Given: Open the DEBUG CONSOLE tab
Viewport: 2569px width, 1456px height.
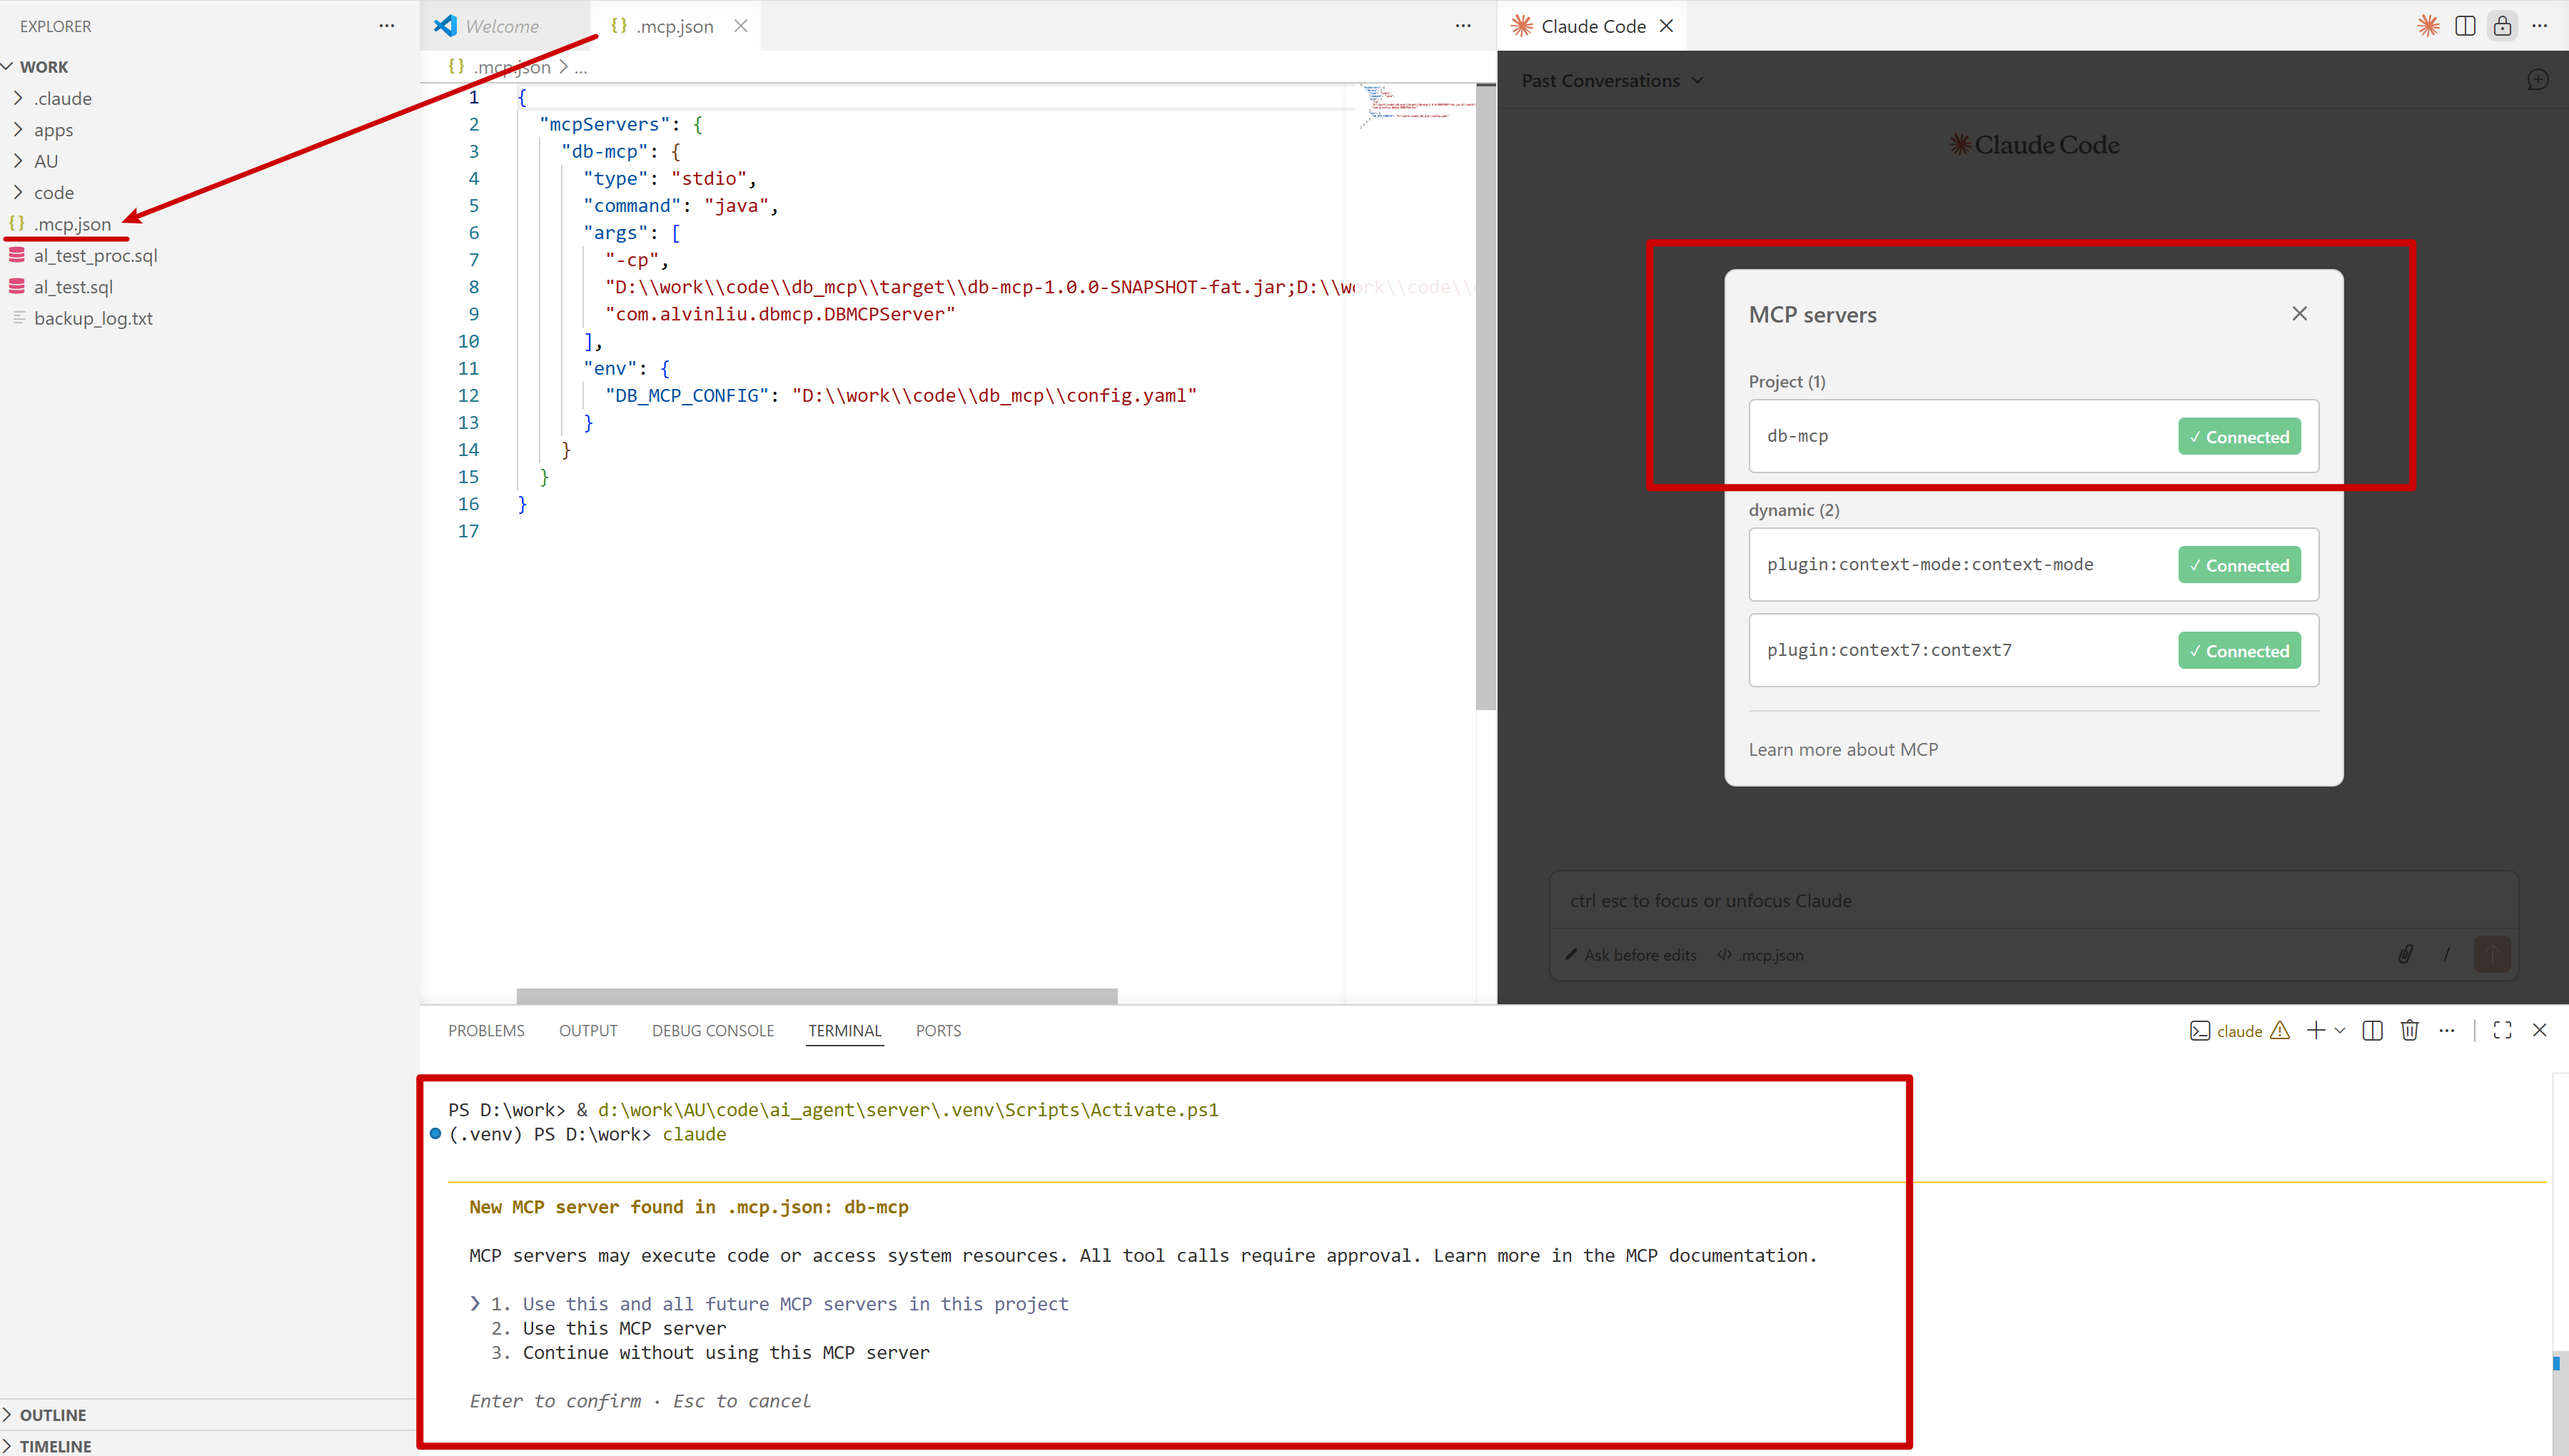Looking at the screenshot, I should pyautogui.click(x=712, y=1030).
